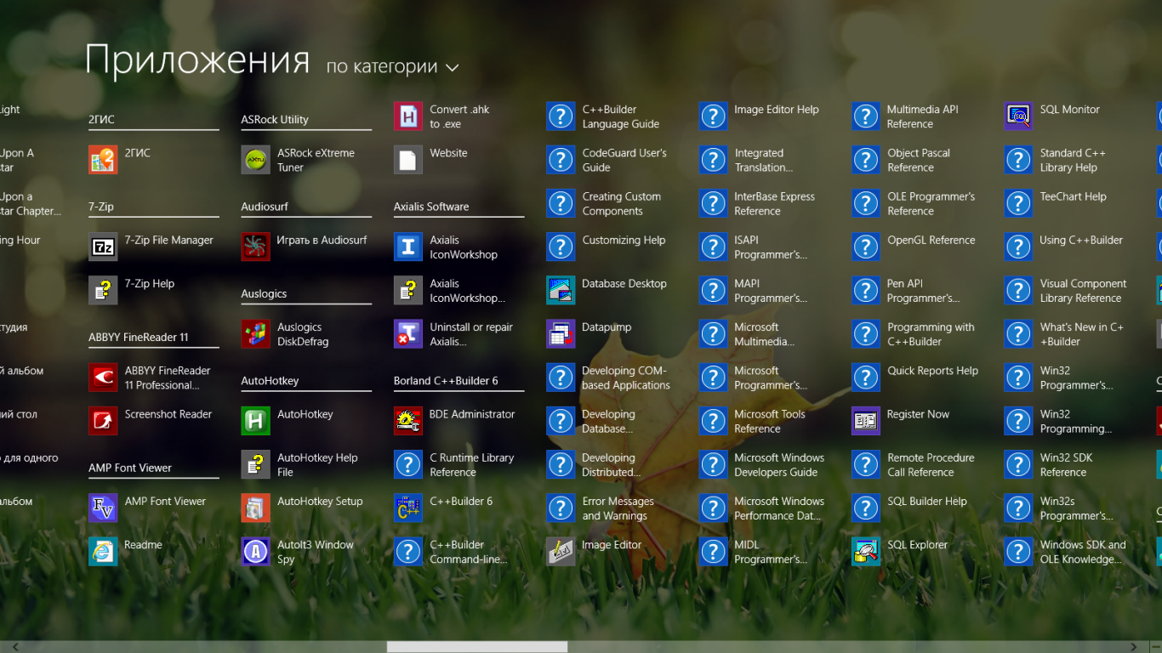The height and width of the screenshot is (653, 1162).
Task: Launch SQL Monitor icon
Action: [1018, 116]
